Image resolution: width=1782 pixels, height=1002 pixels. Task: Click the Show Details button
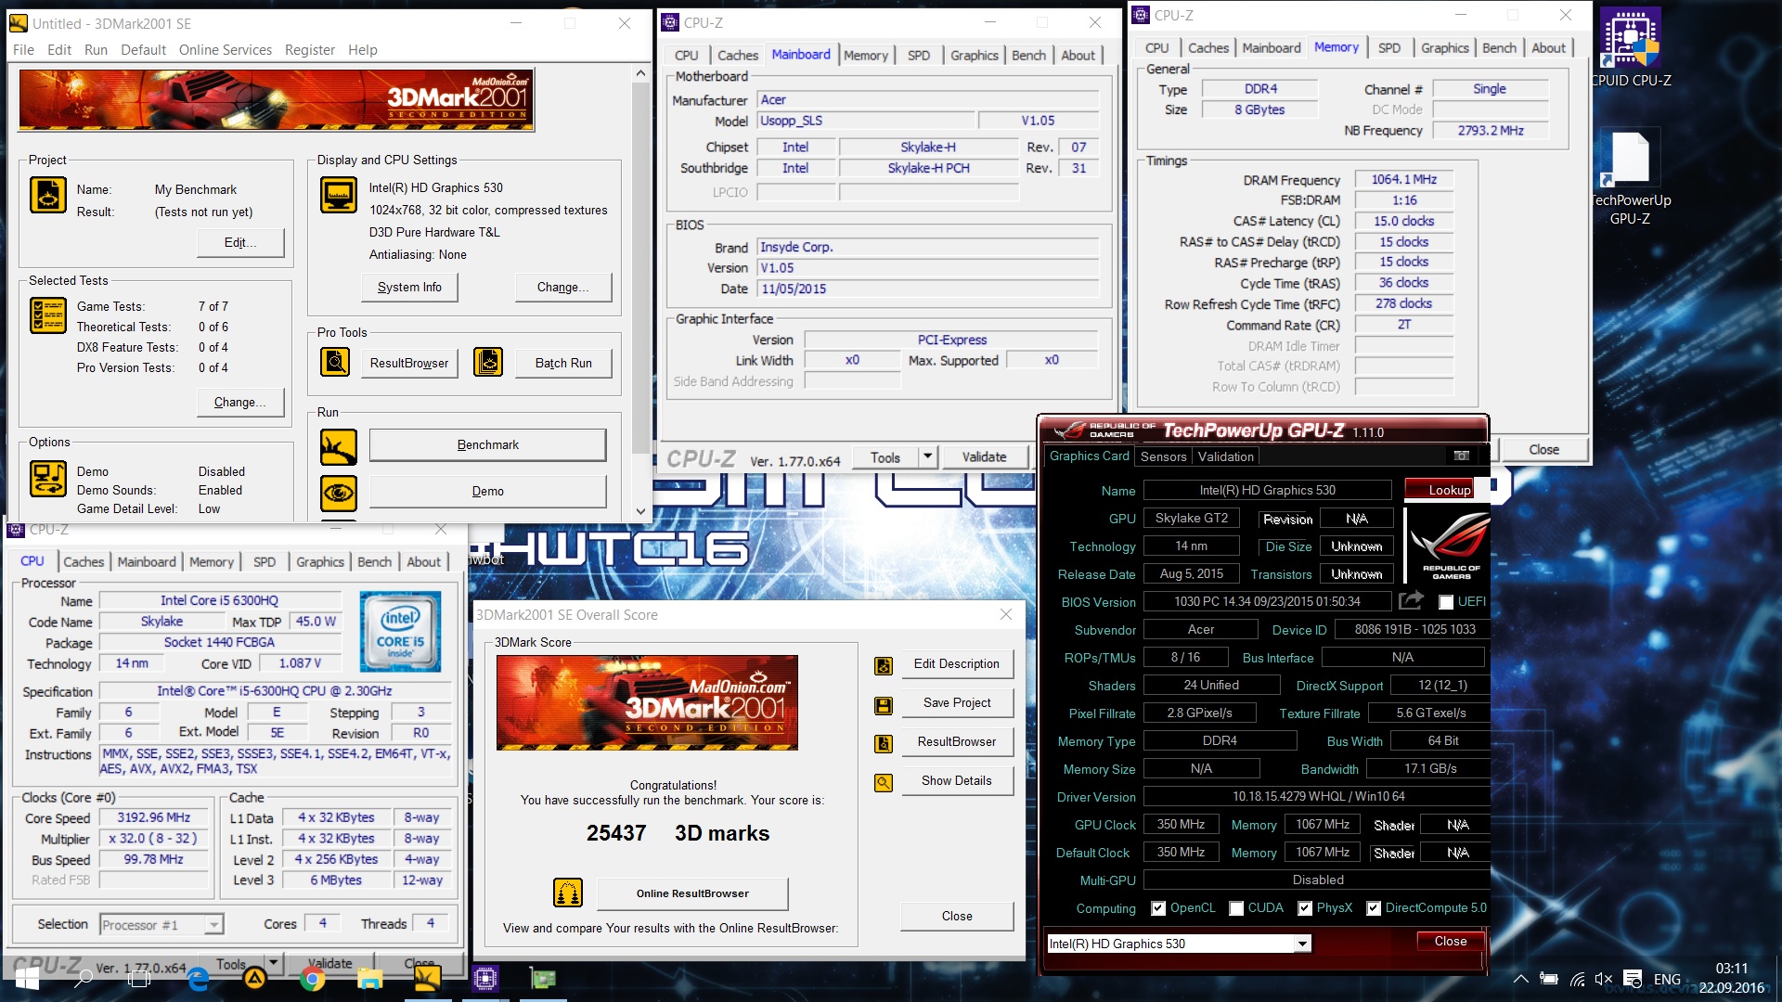click(956, 781)
